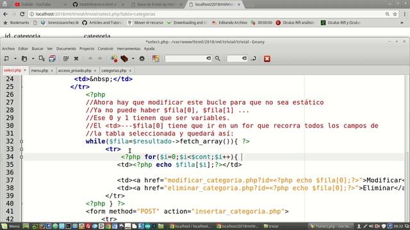Expand the recent files dropdown arrow

click(33, 59)
